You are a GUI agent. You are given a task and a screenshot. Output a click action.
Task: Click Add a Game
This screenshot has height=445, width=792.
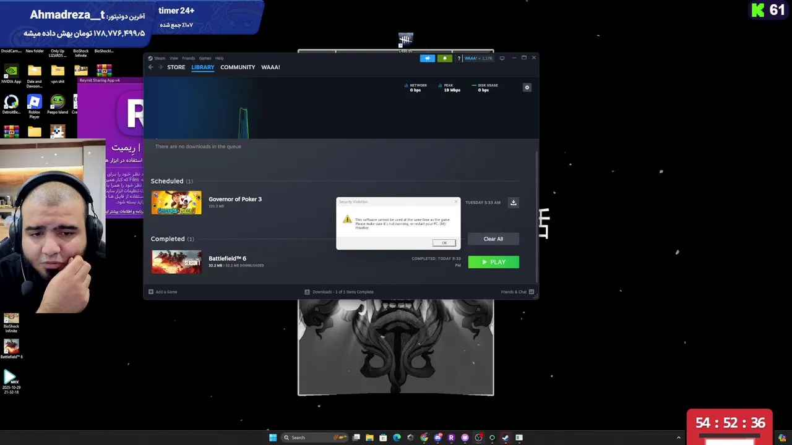click(163, 292)
